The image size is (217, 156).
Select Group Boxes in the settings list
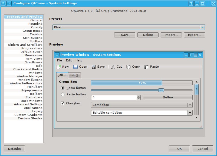pyautogui.click(x=24, y=31)
